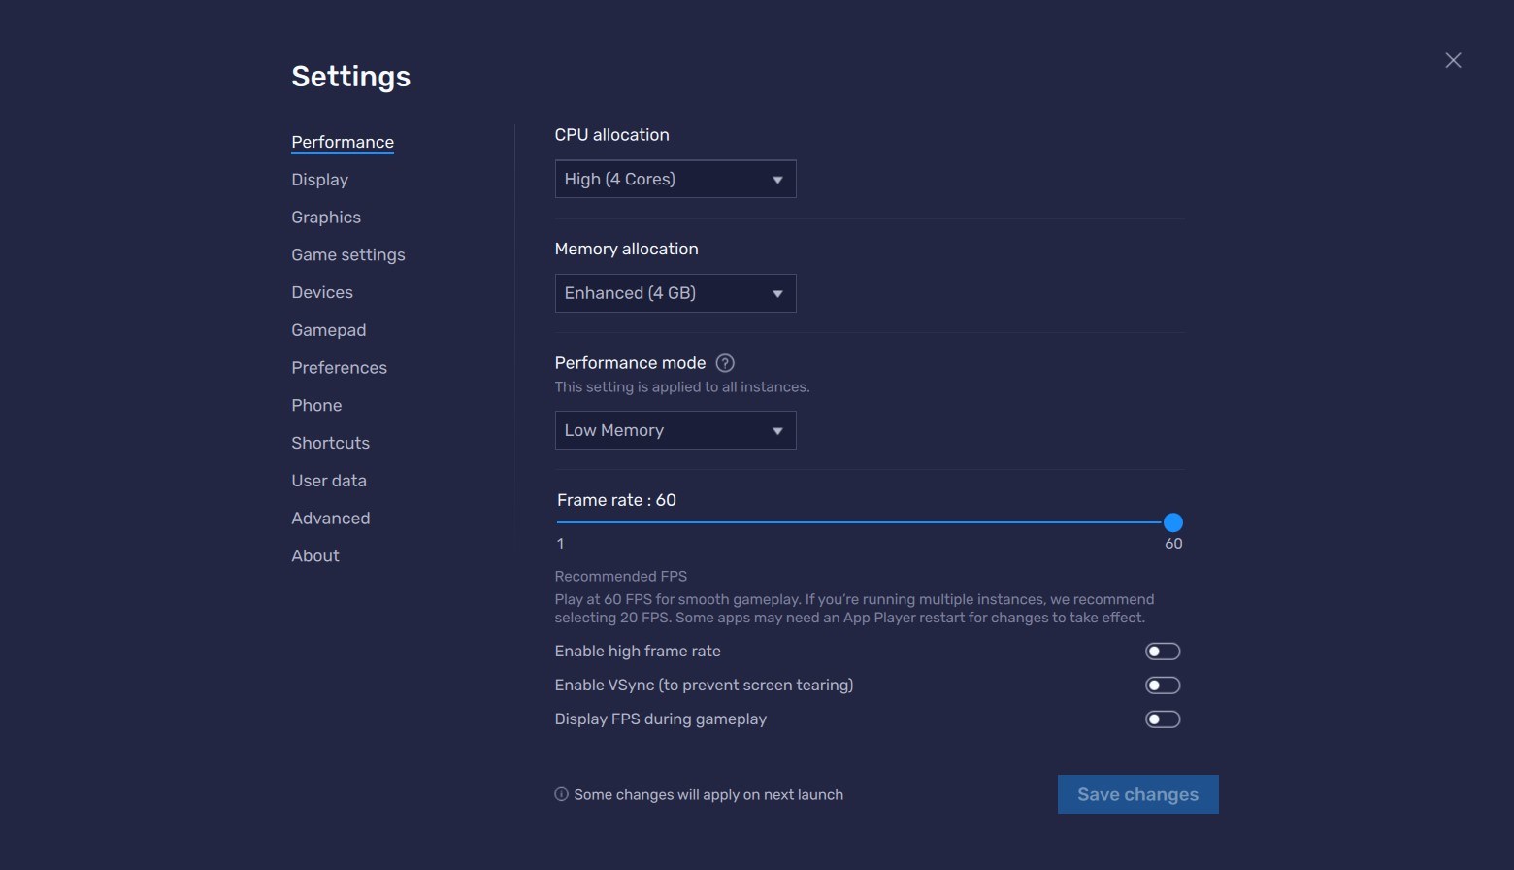Click the Recommended FPS heading text

pyautogui.click(x=620, y=576)
